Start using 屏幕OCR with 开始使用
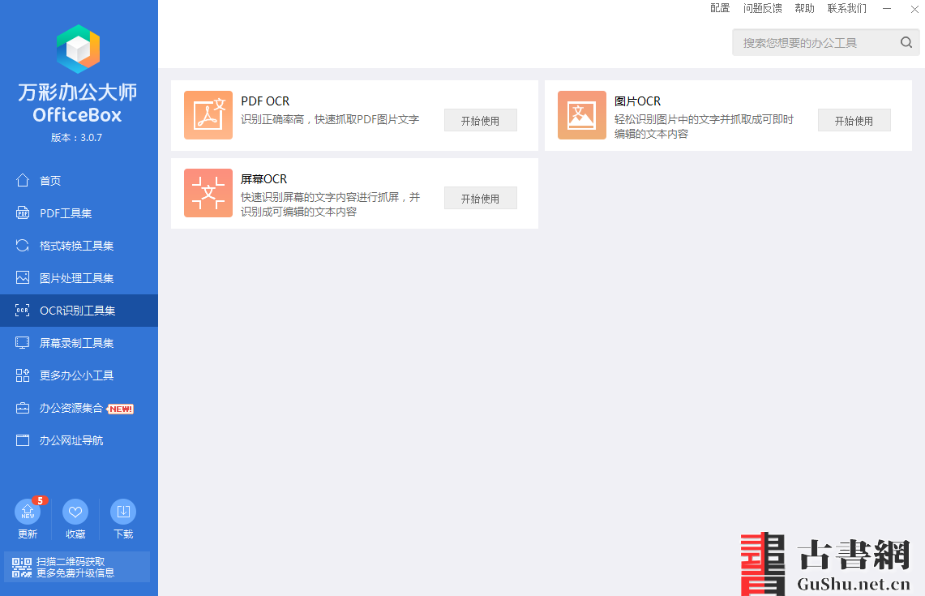The image size is (925, 596). (x=480, y=199)
